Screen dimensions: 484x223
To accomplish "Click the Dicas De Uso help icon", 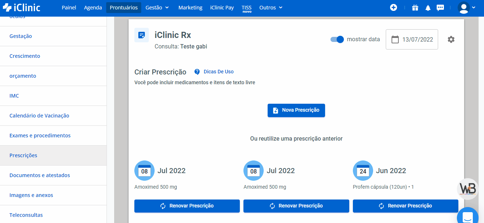I will (197, 72).
